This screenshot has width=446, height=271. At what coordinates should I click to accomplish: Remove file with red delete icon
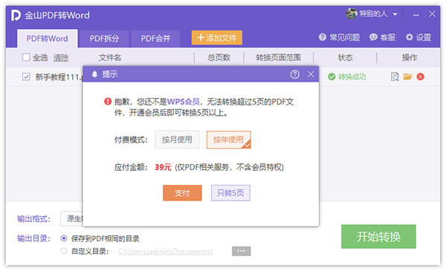point(421,76)
